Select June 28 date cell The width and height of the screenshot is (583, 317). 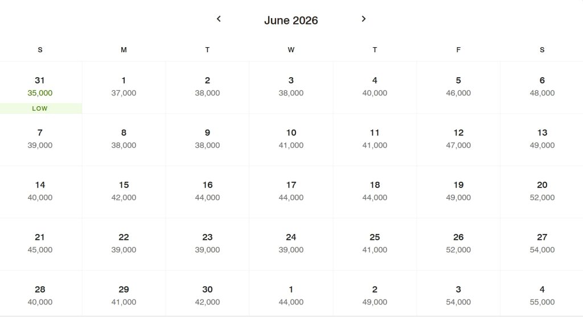[40, 296]
